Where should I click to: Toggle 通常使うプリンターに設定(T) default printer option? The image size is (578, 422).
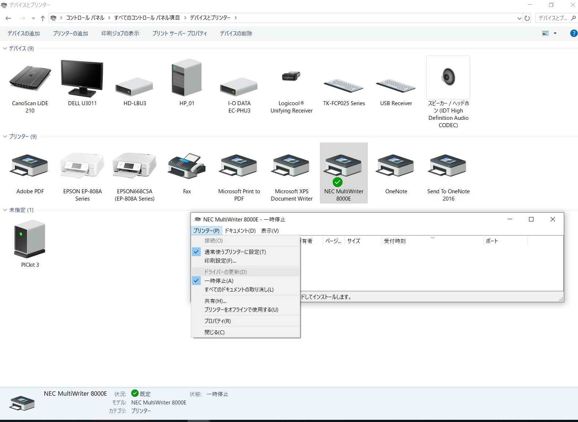pos(235,252)
